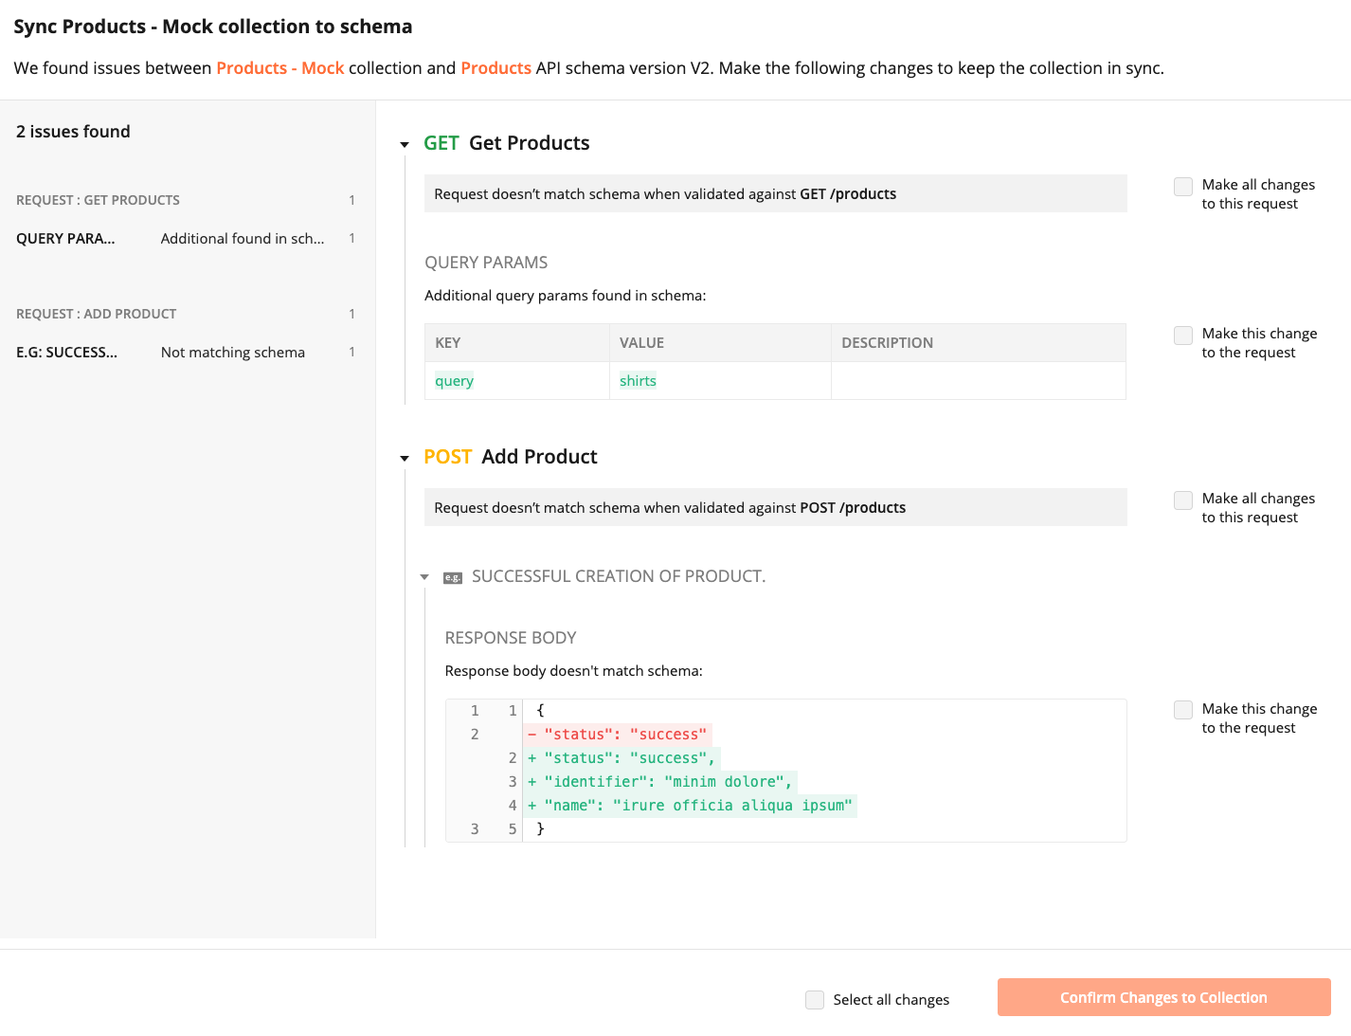
Task: Click 'Additional found in sch...' issue description
Action: 243,239
